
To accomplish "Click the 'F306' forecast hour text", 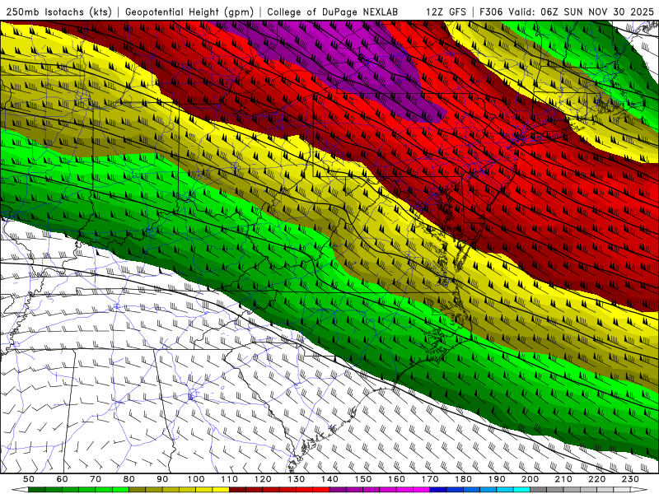I will coord(491,12).
